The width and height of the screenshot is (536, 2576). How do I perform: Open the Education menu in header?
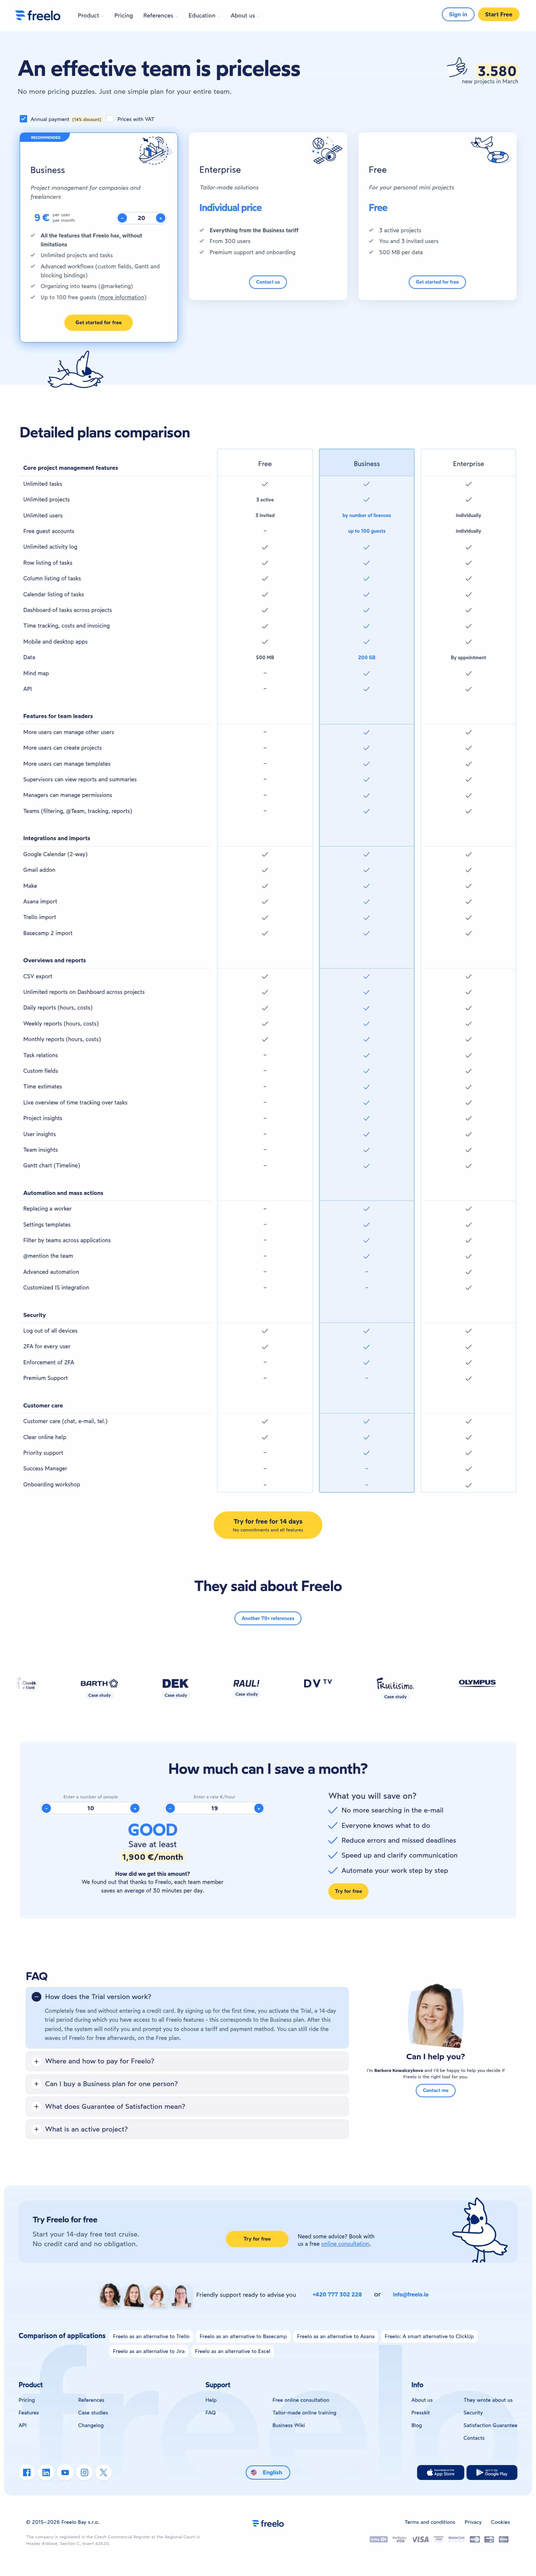coord(202,15)
